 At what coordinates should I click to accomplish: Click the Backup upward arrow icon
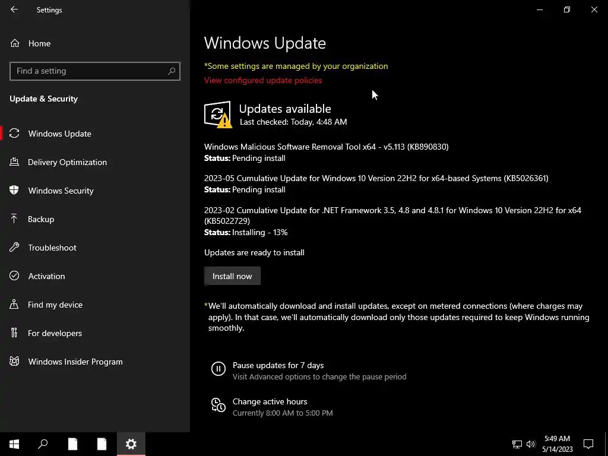[14, 218]
